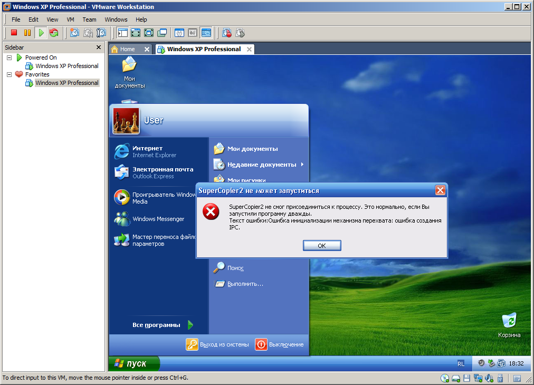This screenshot has height=385, width=534.
Task: Select the Windows XP Professional tab
Action: [204, 49]
